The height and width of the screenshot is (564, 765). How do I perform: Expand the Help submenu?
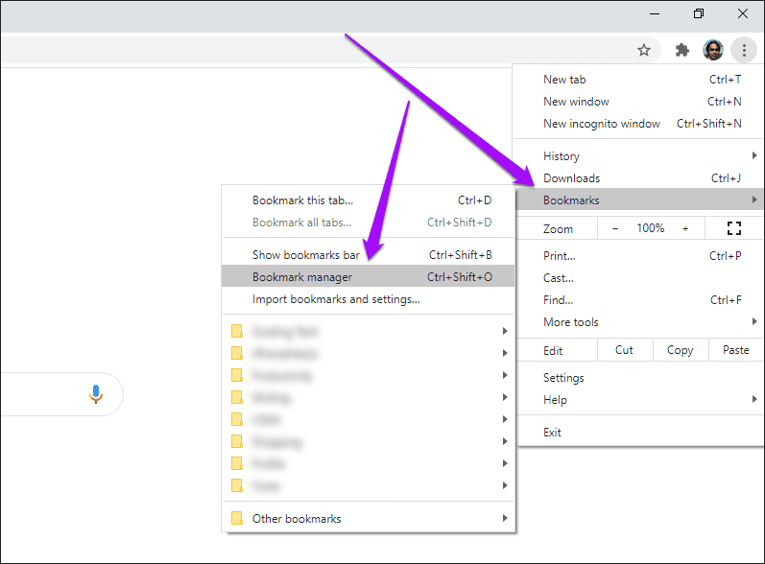tap(639, 400)
